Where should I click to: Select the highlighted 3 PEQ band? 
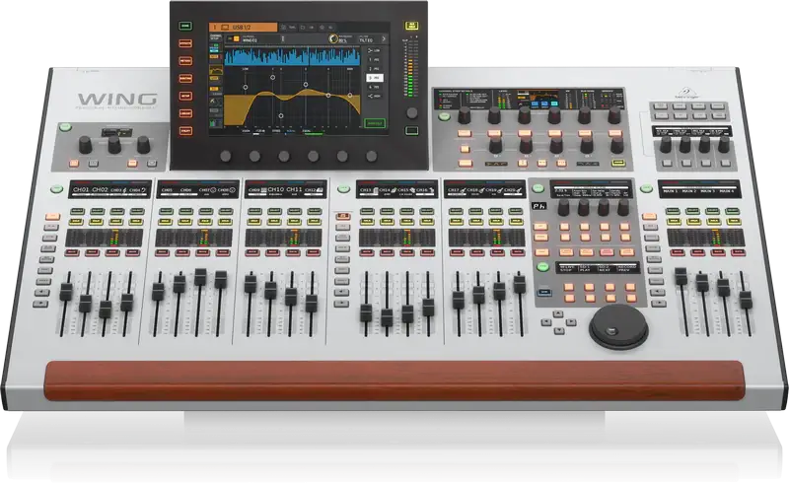[x=375, y=78]
